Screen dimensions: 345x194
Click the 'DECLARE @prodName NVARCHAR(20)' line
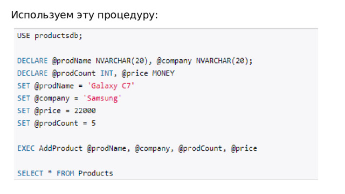[x=135, y=61]
